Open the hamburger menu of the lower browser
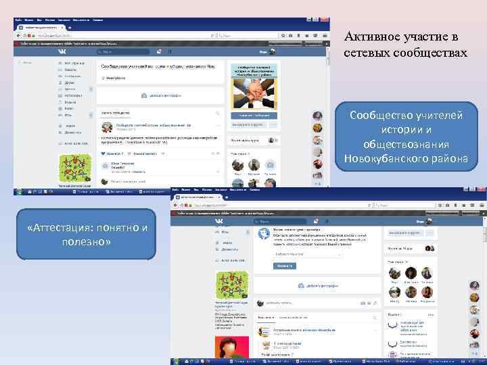Screen dimensions: 487x365 point(482,205)
